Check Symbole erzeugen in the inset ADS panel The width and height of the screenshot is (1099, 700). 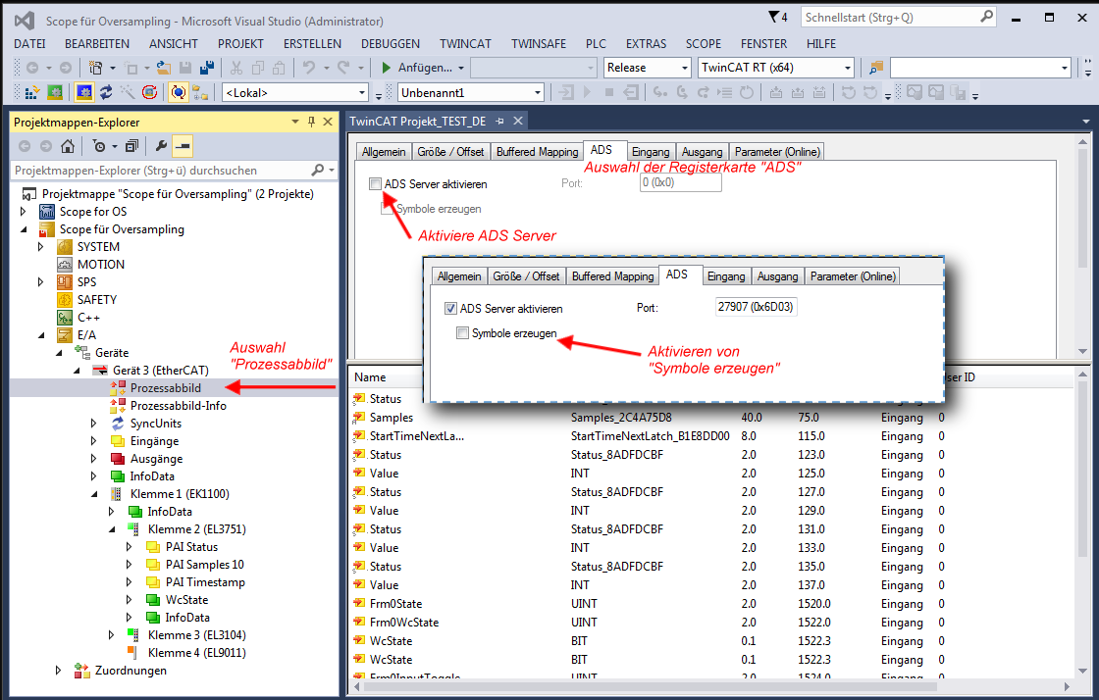462,333
